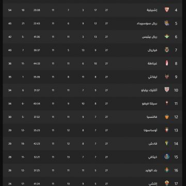The width and height of the screenshot is (186, 186).
Task: Click the Sevilla club crest in row 4
Action: [167, 10]
